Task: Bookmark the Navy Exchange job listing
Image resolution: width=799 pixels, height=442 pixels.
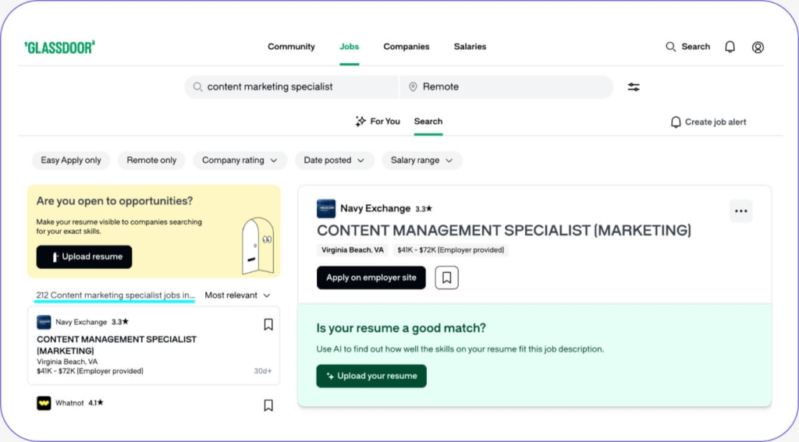Action: point(268,324)
